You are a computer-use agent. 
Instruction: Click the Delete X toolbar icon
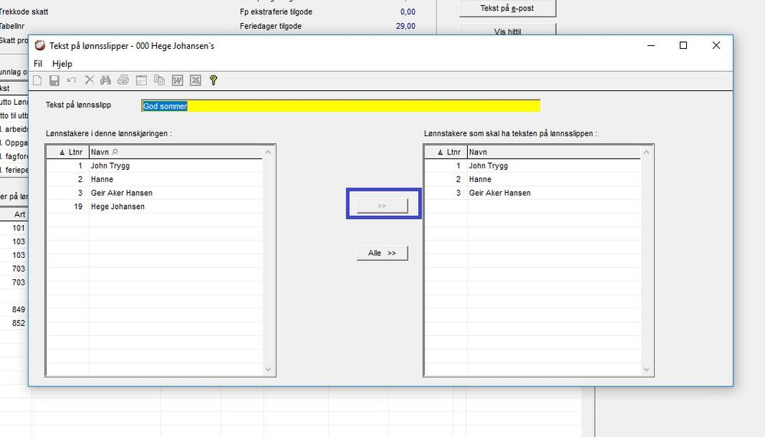click(90, 80)
